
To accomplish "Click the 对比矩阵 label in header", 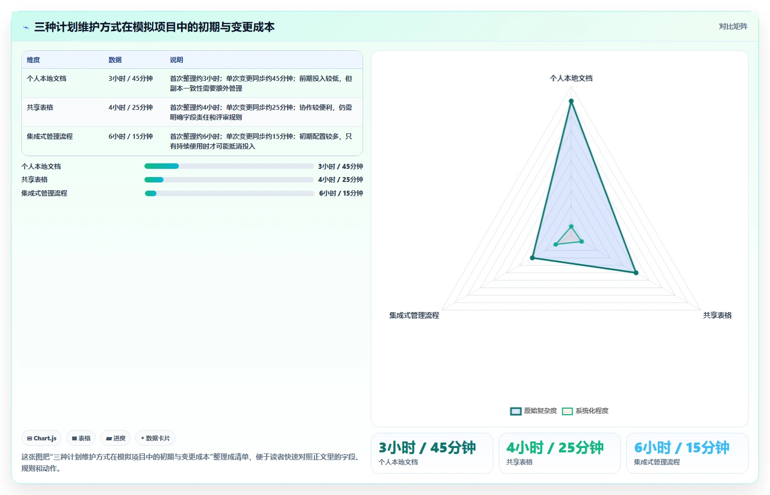I will pos(733,26).
